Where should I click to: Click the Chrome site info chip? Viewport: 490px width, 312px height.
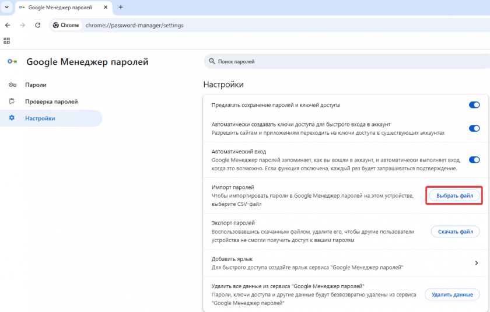click(x=66, y=25)
